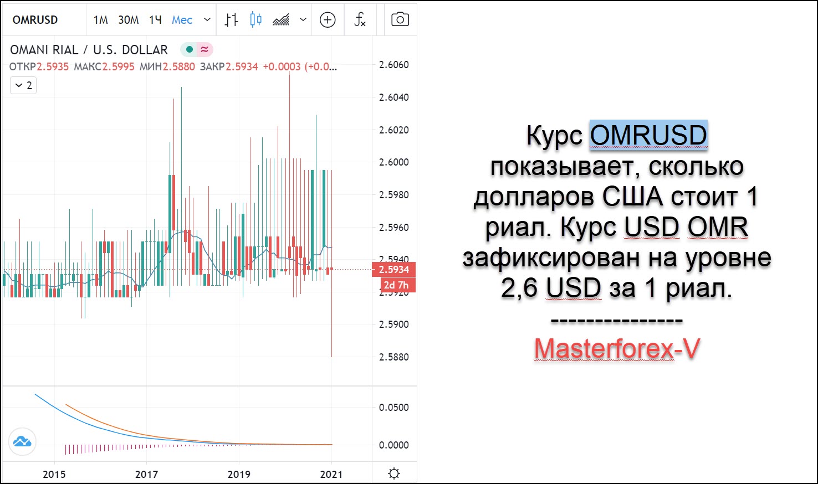Click the 2.5934 current price label

pos(394,270)
